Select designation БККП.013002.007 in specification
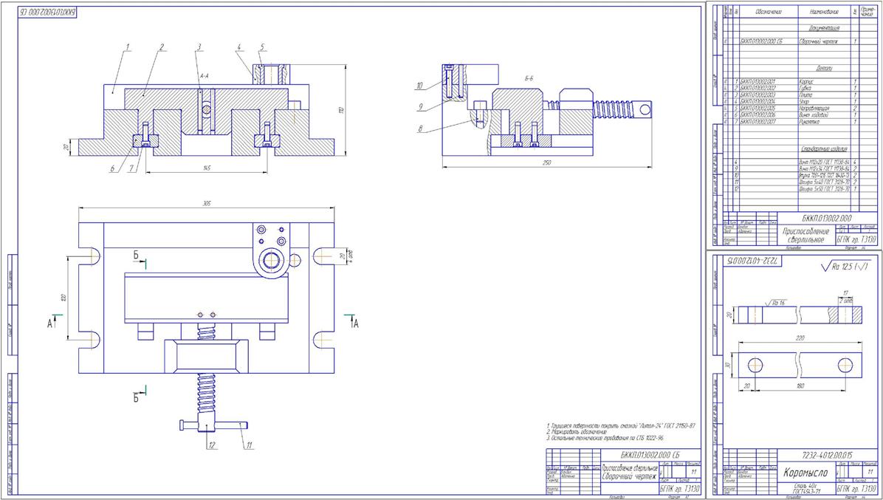 (757, 122)
